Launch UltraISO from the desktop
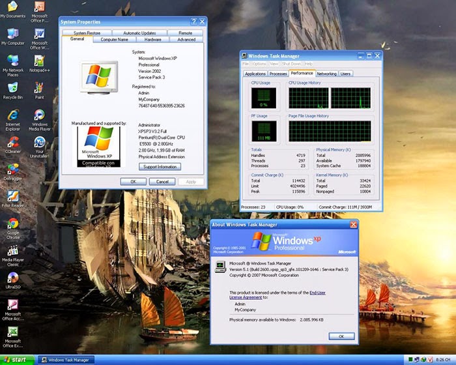The image size is (456, 365). coord(12,277)
